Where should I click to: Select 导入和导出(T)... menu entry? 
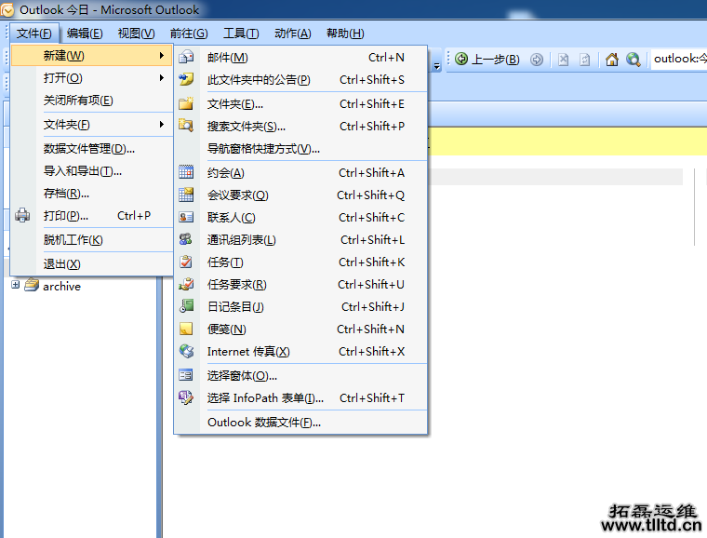coord(91,171)
